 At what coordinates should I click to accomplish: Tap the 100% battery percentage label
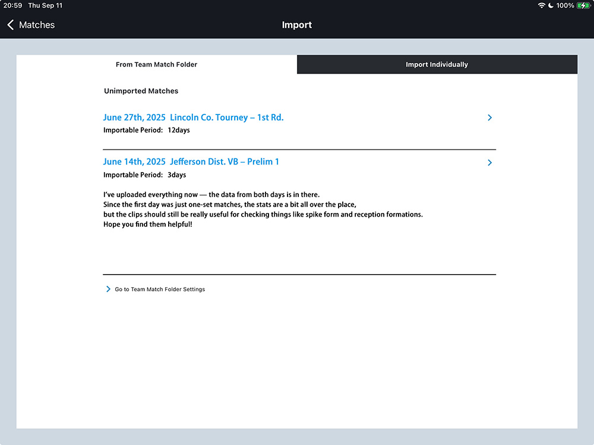(x=565, y=5)
